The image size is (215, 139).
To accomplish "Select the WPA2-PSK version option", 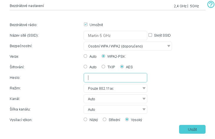I will pyautogui.click(x=103, y=56).
